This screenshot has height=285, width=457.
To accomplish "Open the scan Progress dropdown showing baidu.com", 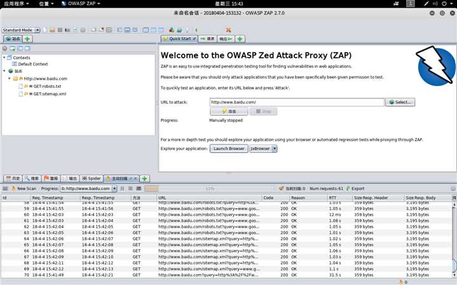I will coord(88,188).
